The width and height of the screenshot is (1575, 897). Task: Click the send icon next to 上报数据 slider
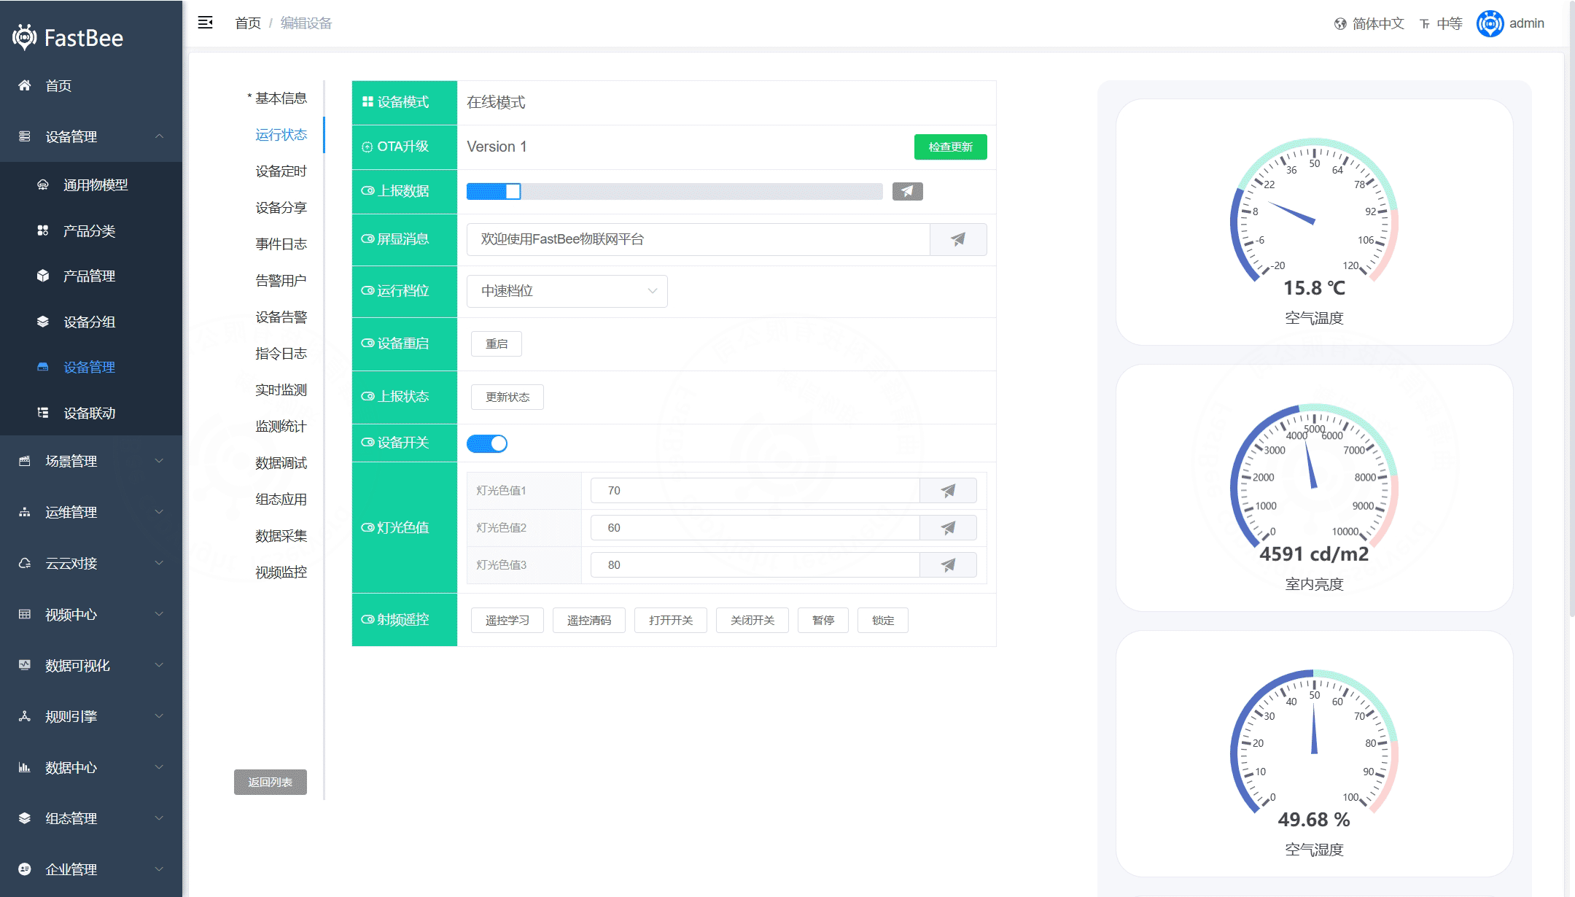[907, 191]
